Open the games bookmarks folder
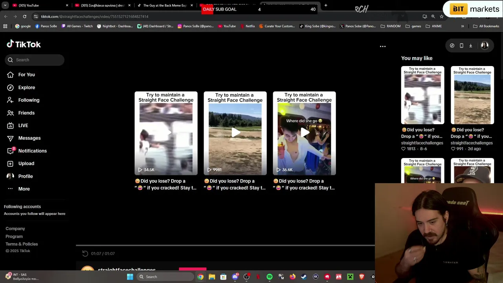 click(413, 26)
